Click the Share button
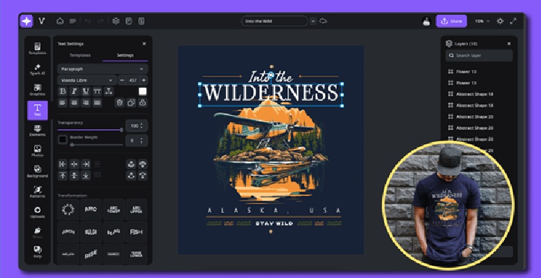541x278 pixels. (x=451, y=21)
